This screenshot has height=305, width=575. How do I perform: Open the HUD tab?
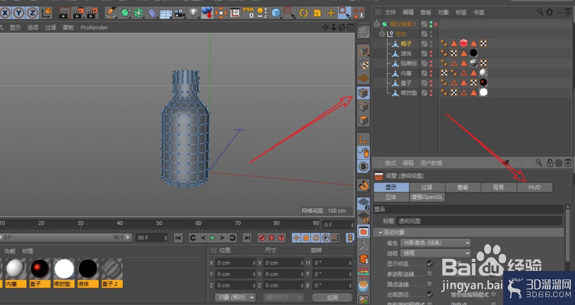coord(534,187)
